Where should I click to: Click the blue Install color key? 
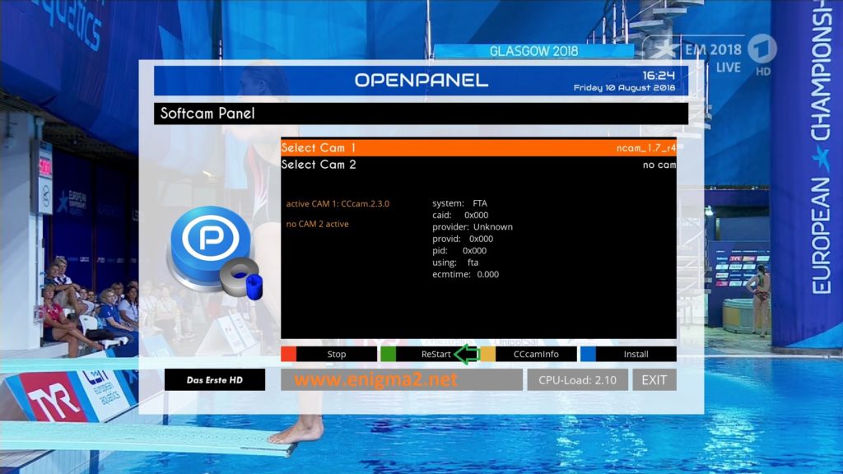[588, 354]
